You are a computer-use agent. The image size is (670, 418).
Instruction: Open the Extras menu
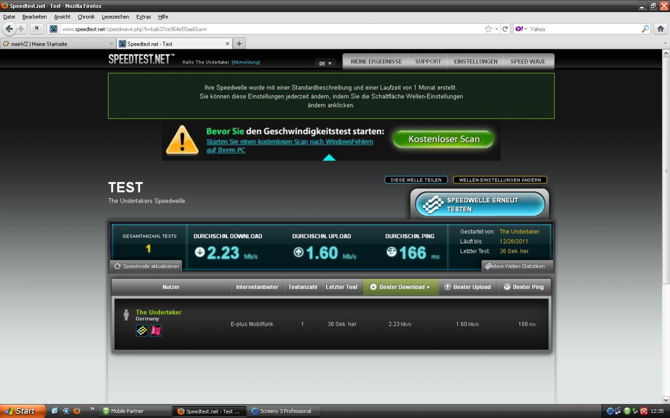[143, 17]
